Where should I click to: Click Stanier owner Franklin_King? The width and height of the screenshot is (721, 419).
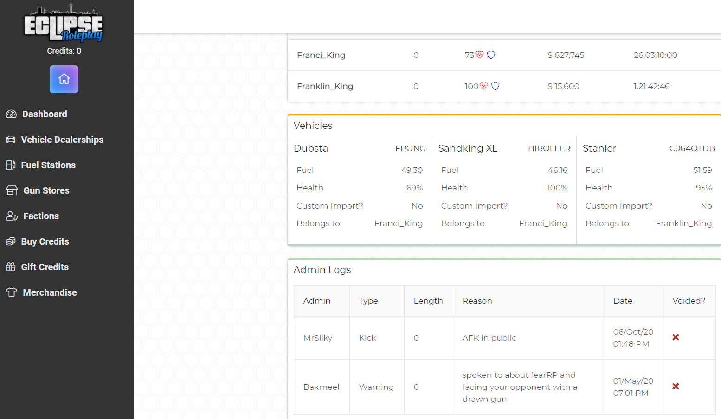(683, 223)
